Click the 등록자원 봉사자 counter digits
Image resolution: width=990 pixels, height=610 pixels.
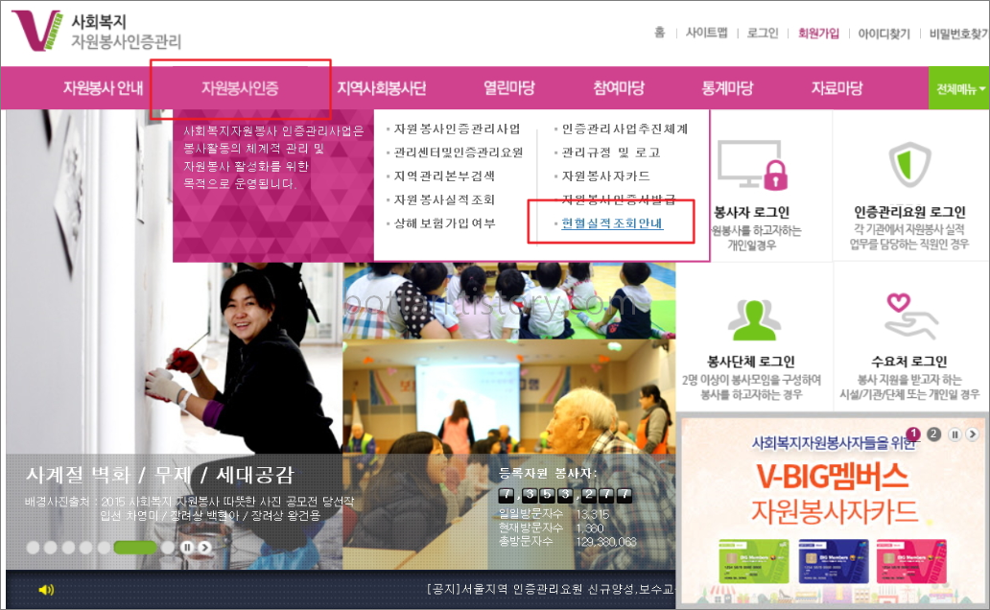[x=565, y=495]
